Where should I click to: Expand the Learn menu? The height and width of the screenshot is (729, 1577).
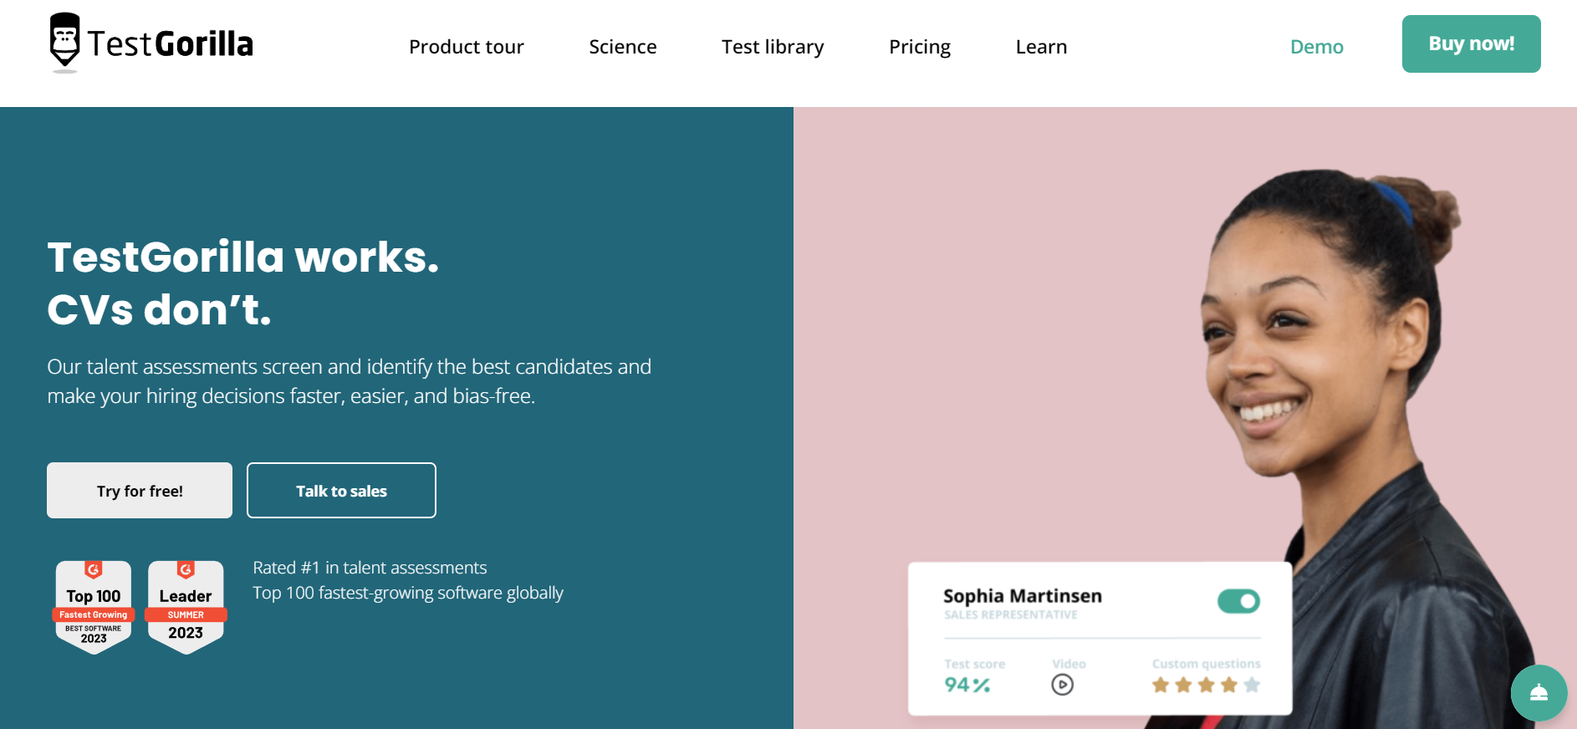coord(1041,47)
